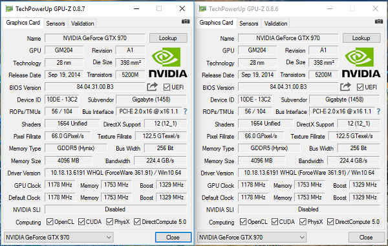Click Close button in GPU-Z 0.8.6
Viewport: 388px width, 246px height.
pyautogui.click(x=366, y=238)
